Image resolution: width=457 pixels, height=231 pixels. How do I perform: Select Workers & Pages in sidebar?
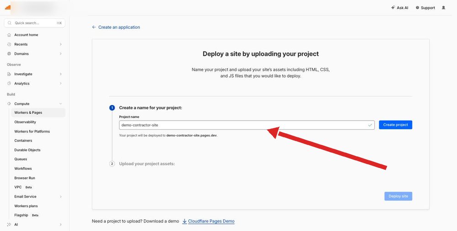click(38, 112)
